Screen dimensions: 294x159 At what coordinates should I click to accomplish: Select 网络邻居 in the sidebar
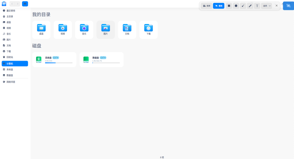click(x=11, y=82)
